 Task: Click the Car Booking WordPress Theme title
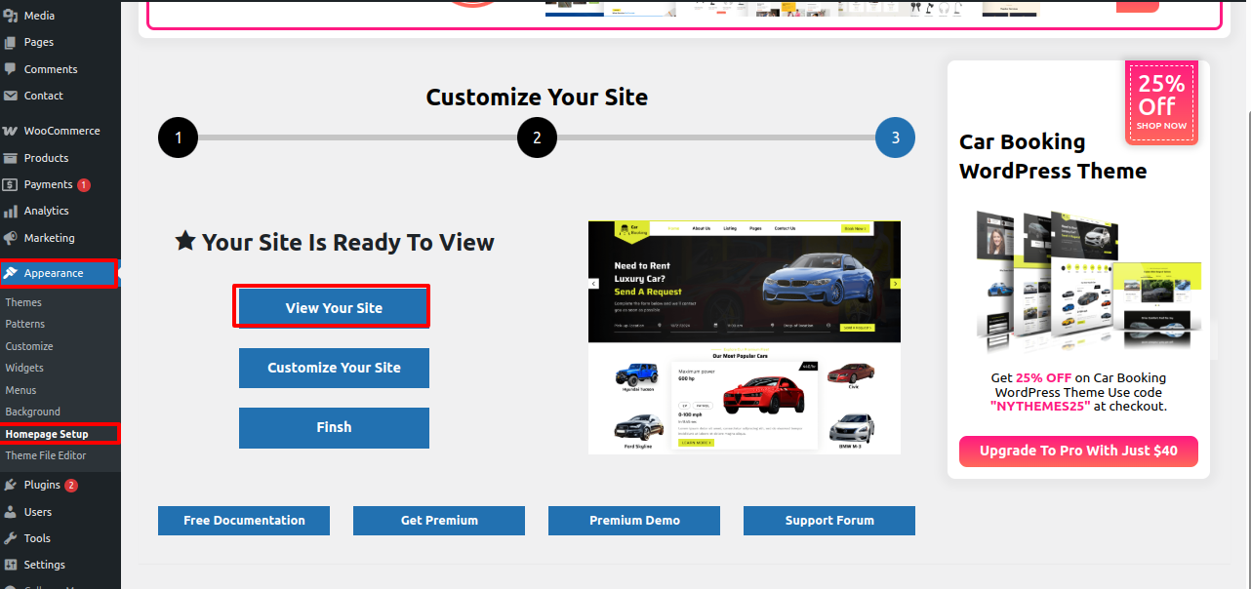pyautogui.click(x=1053, y=156)
